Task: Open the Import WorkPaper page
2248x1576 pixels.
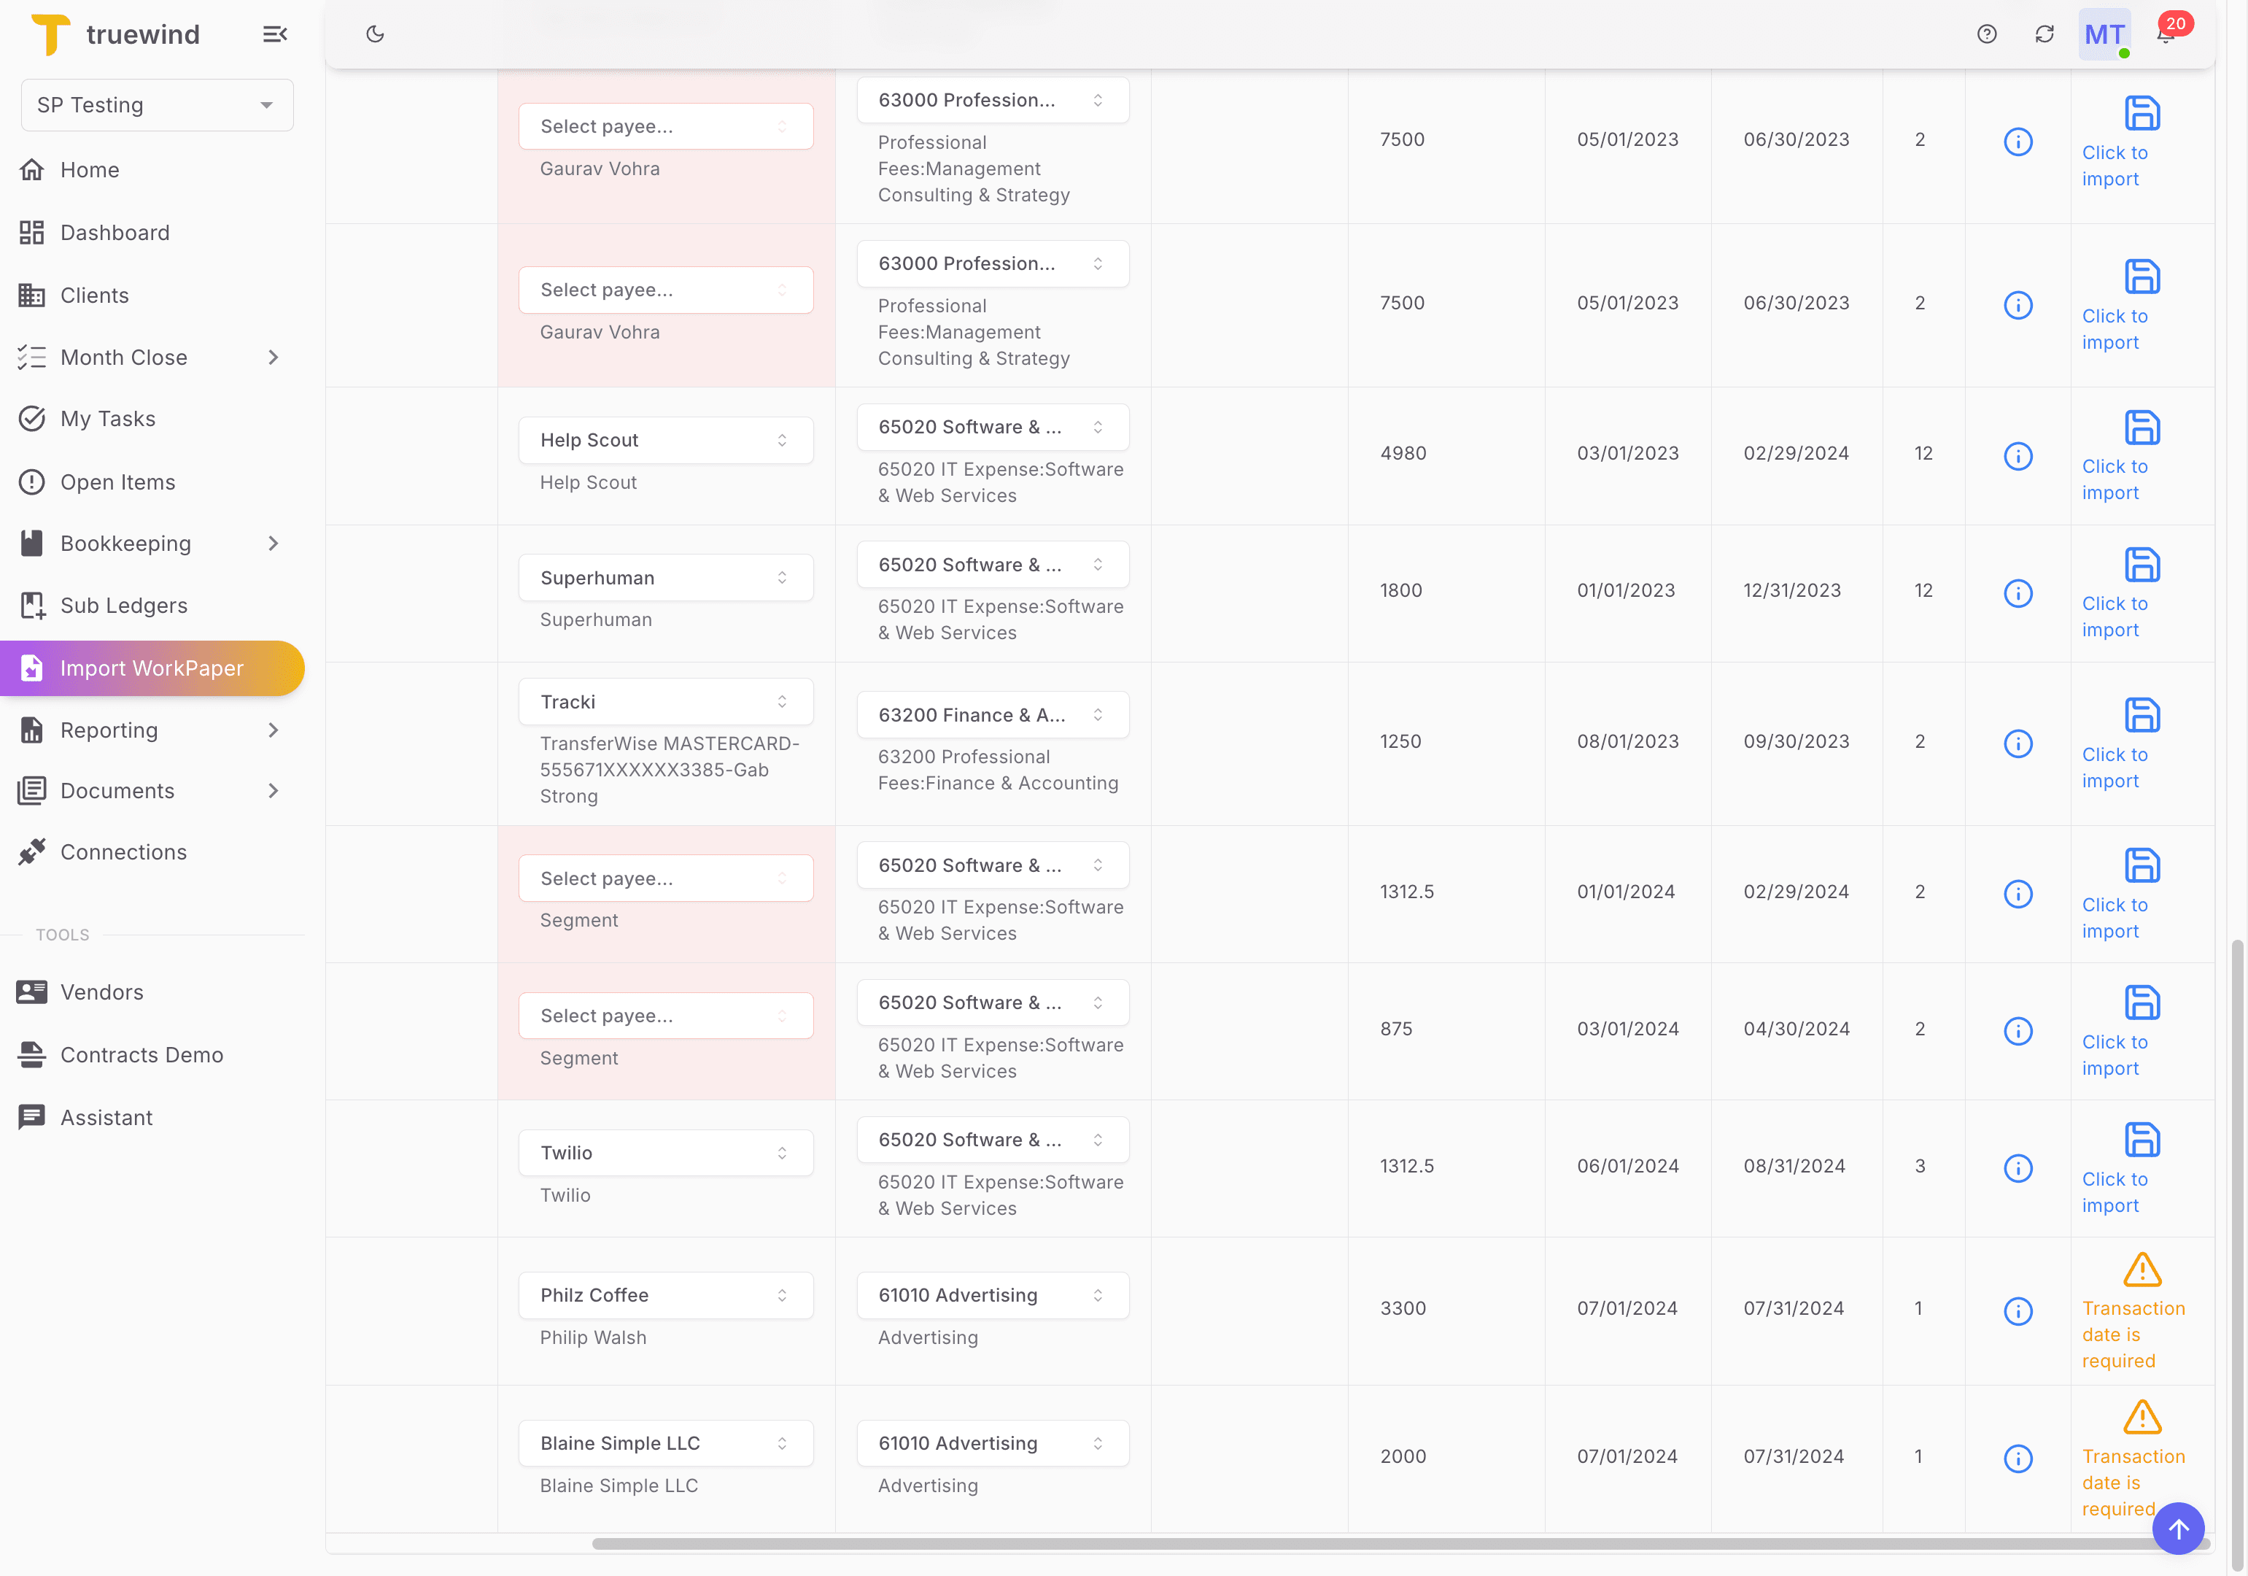Action: click(x=152, y=668)
